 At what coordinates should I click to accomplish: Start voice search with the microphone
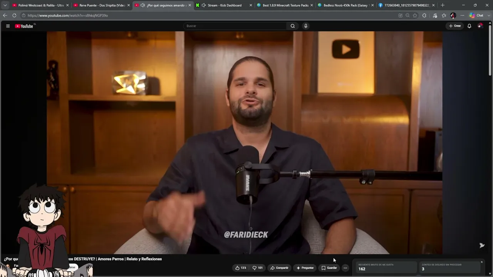click(306, 26)
